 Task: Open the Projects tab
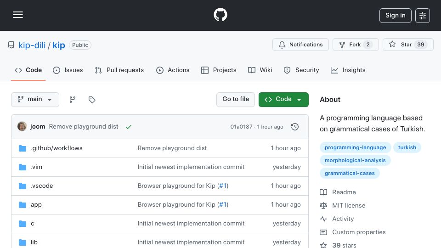tap(219, 70)
